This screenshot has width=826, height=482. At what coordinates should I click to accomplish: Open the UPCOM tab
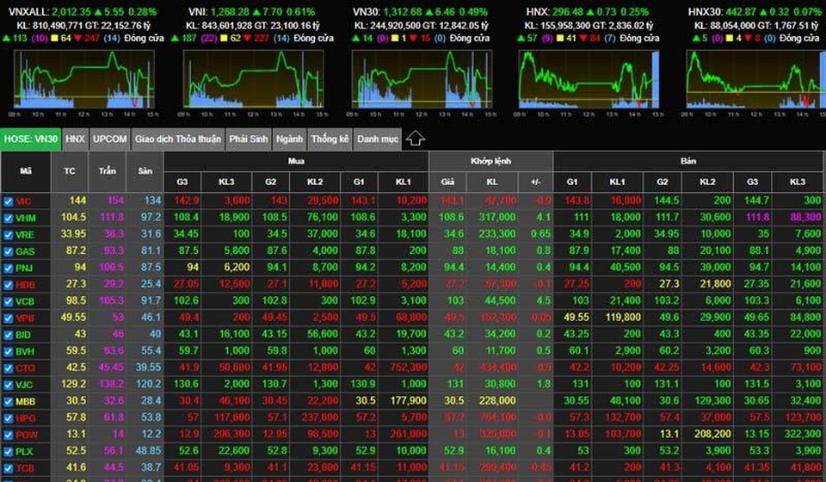pos(109,139)
